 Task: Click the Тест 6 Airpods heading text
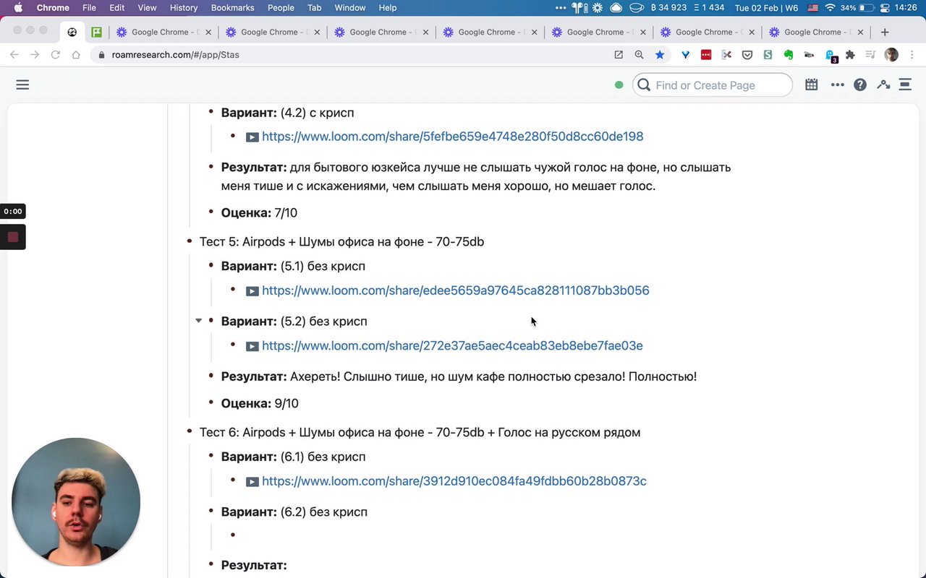click(420, 432)
